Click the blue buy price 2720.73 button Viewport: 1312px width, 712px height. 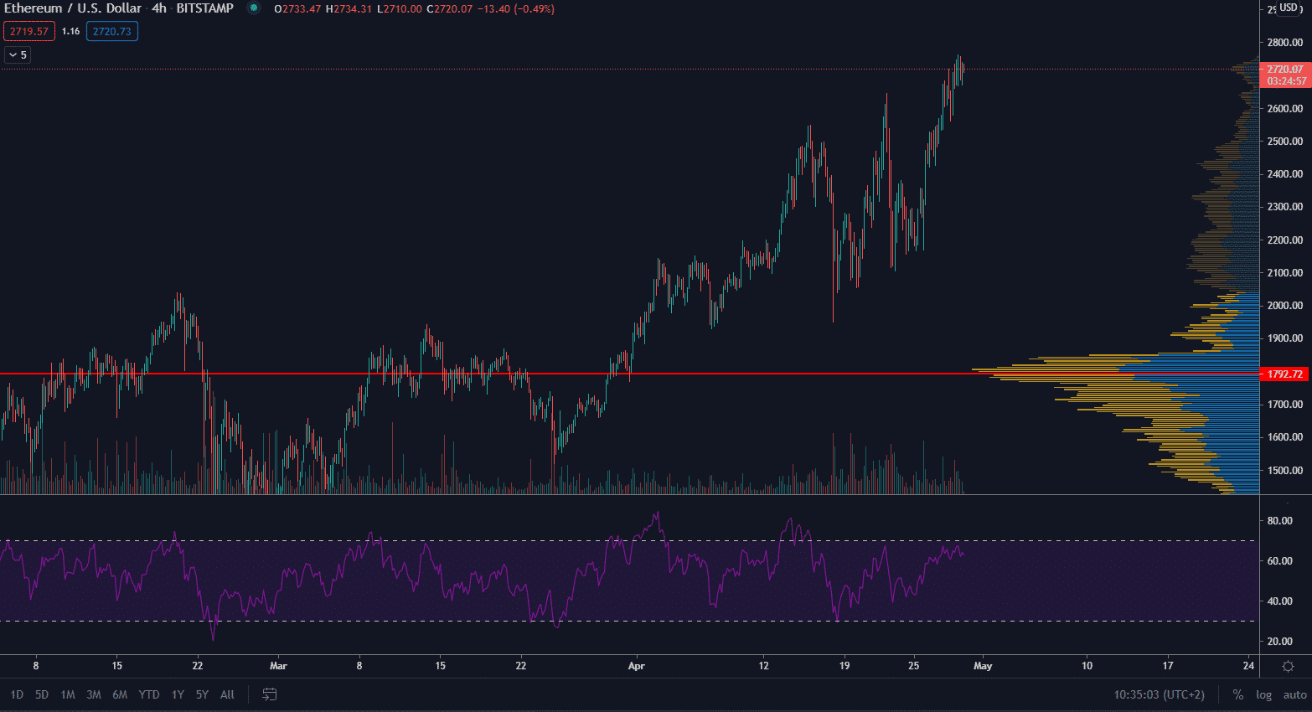112,32
